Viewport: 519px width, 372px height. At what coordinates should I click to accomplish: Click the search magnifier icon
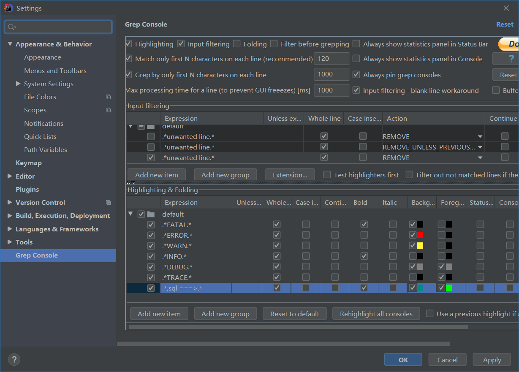point(11,27)
